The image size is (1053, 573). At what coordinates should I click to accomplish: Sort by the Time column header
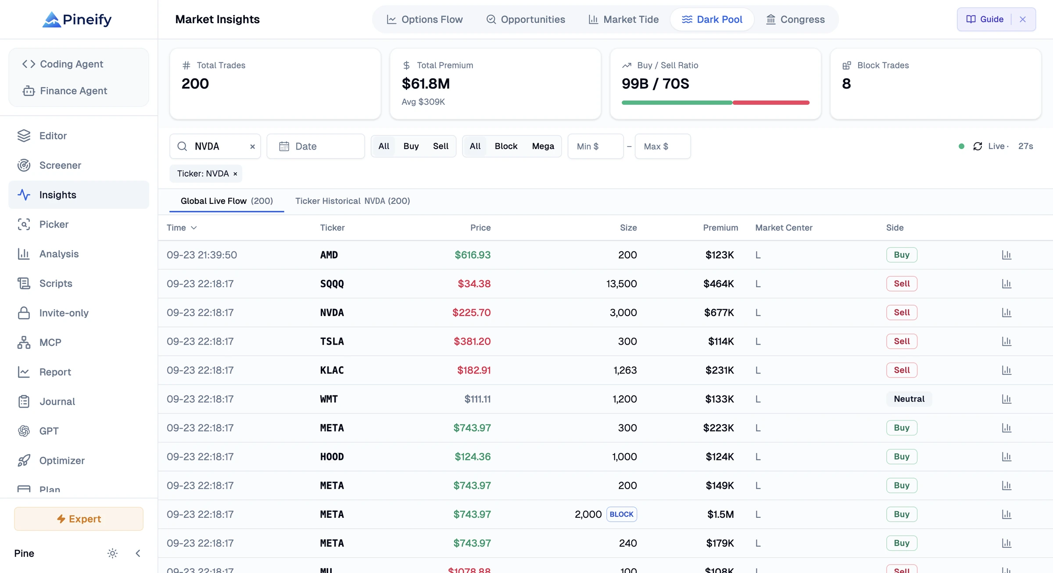click(x=182, y=228)
